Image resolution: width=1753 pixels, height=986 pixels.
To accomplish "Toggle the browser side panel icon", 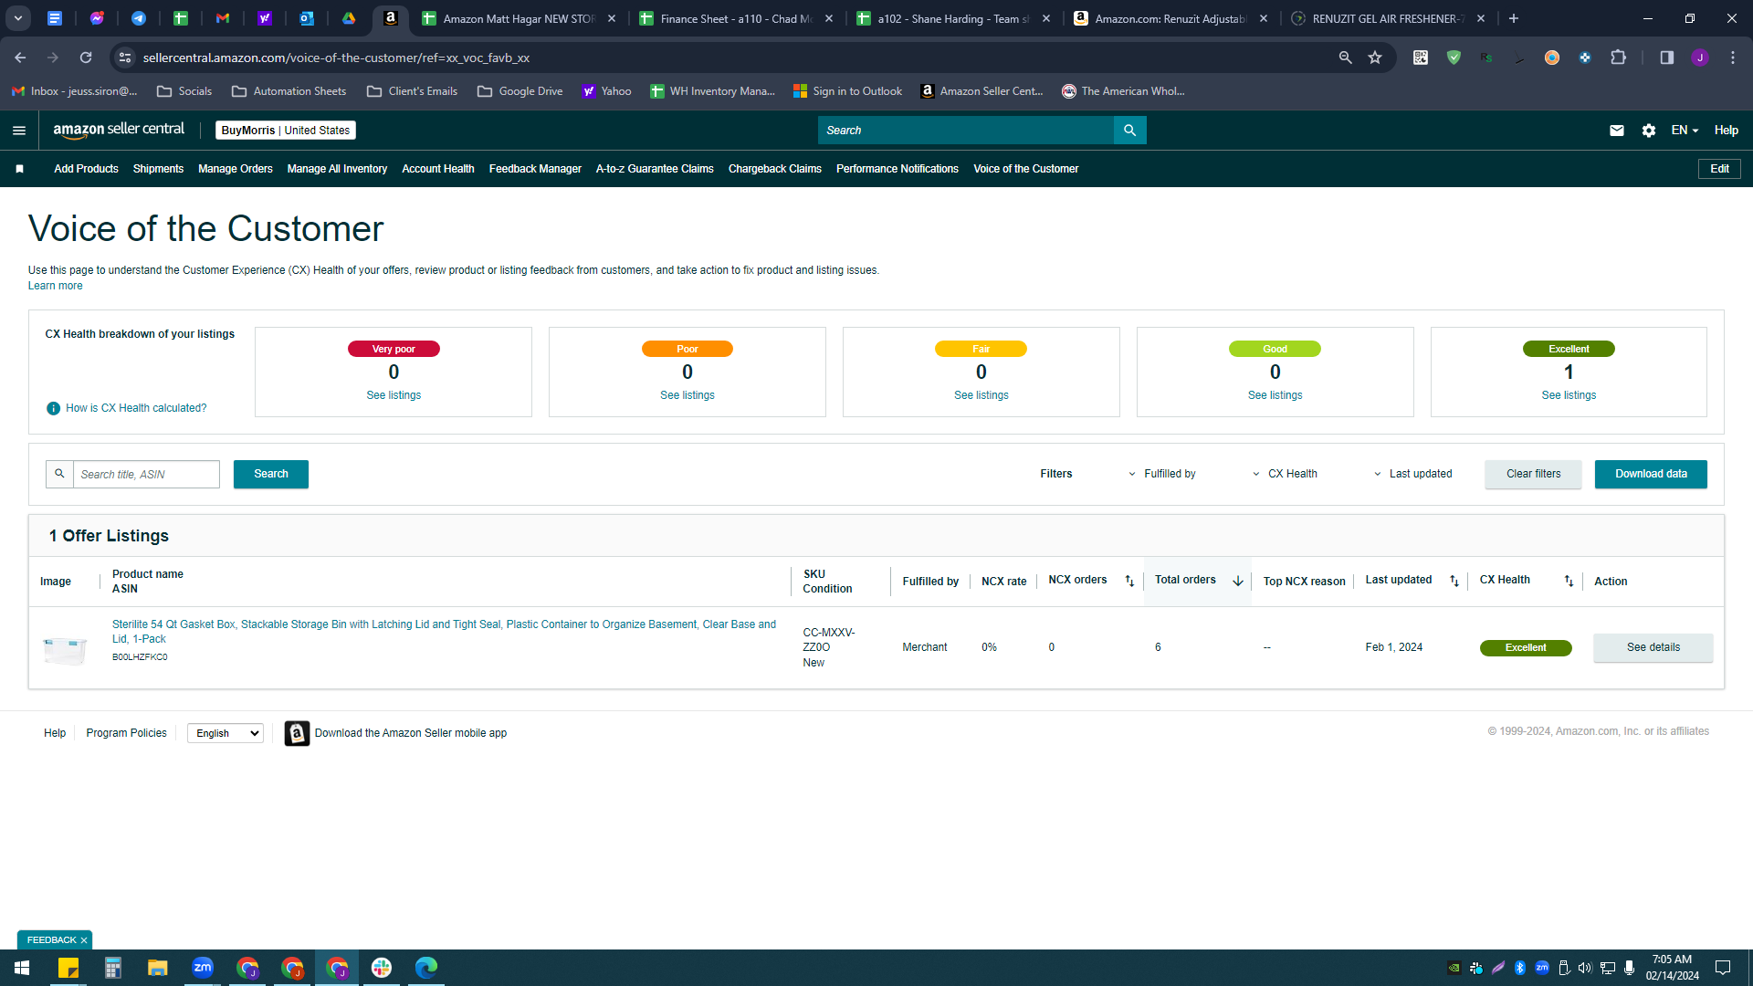I will (x=1666, y=58).
